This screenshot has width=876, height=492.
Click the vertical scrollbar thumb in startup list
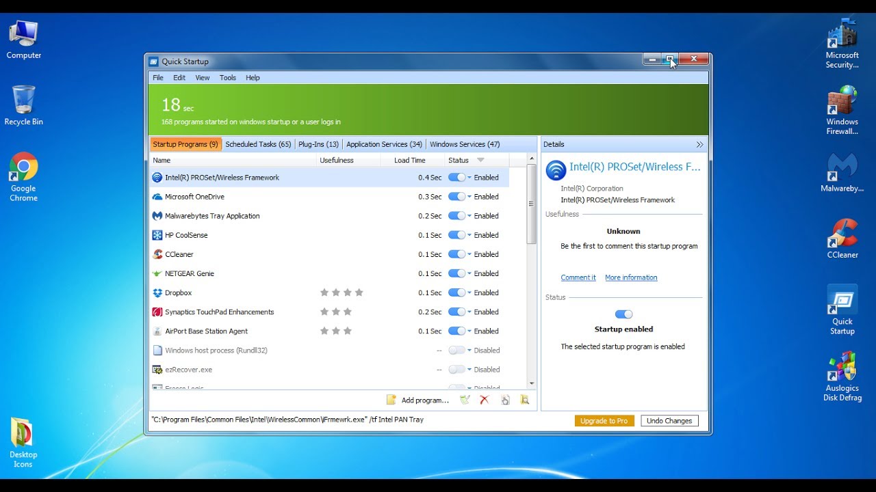click(x=531, y=204)
